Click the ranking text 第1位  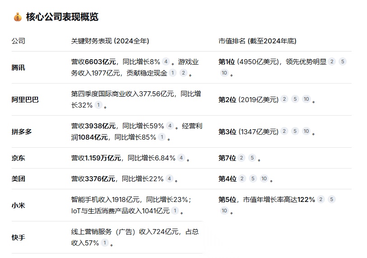click(226, 62)
